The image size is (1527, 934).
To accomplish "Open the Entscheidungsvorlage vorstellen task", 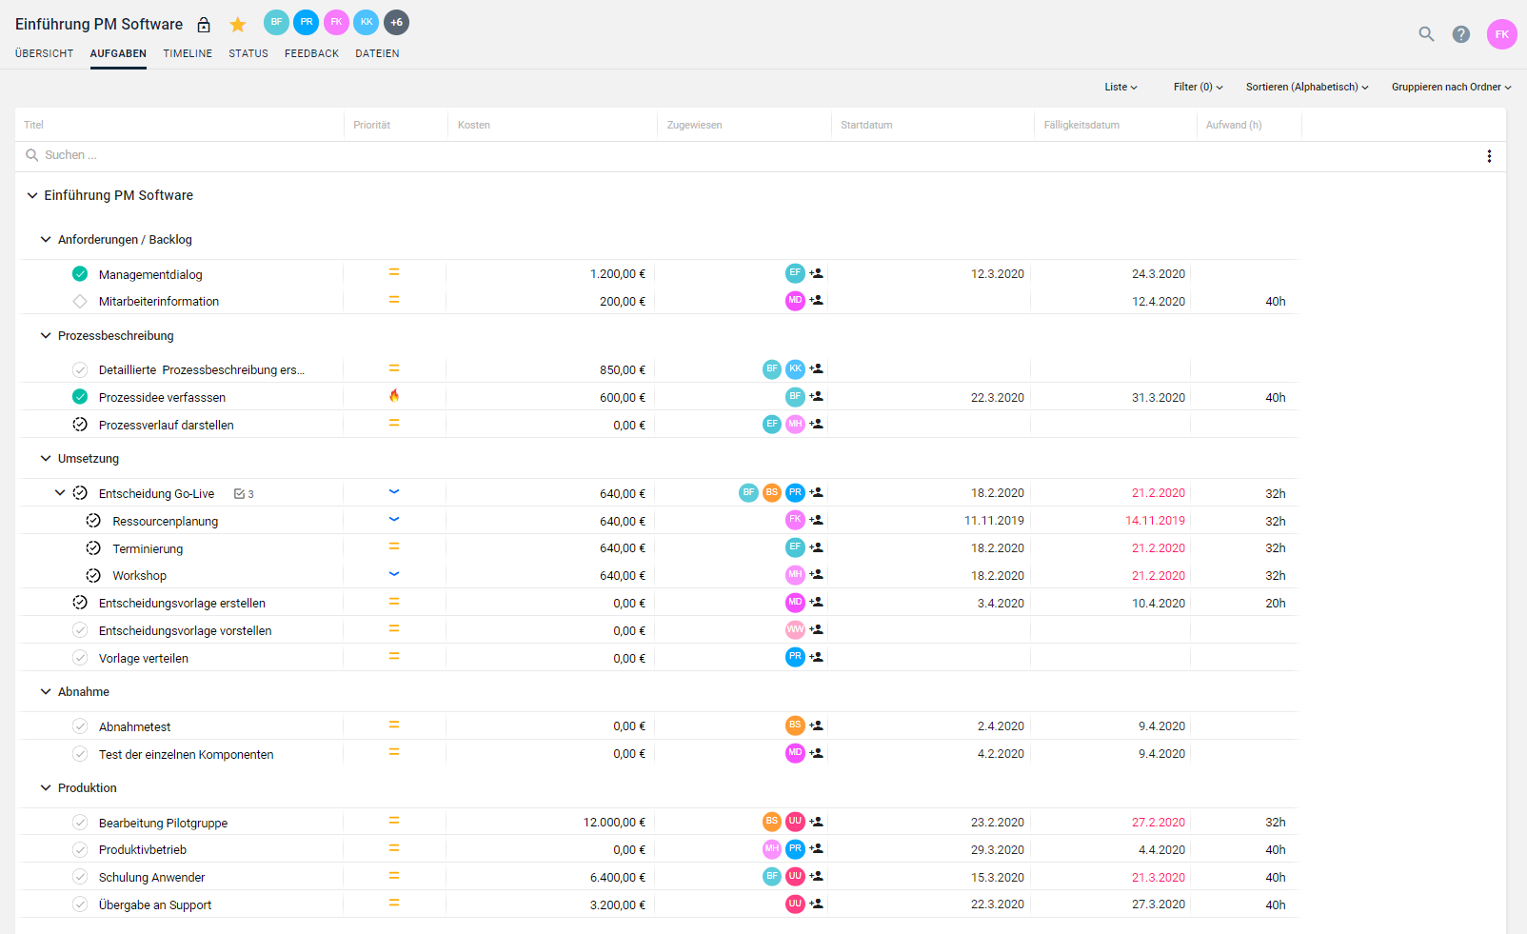I will [186, 630].
